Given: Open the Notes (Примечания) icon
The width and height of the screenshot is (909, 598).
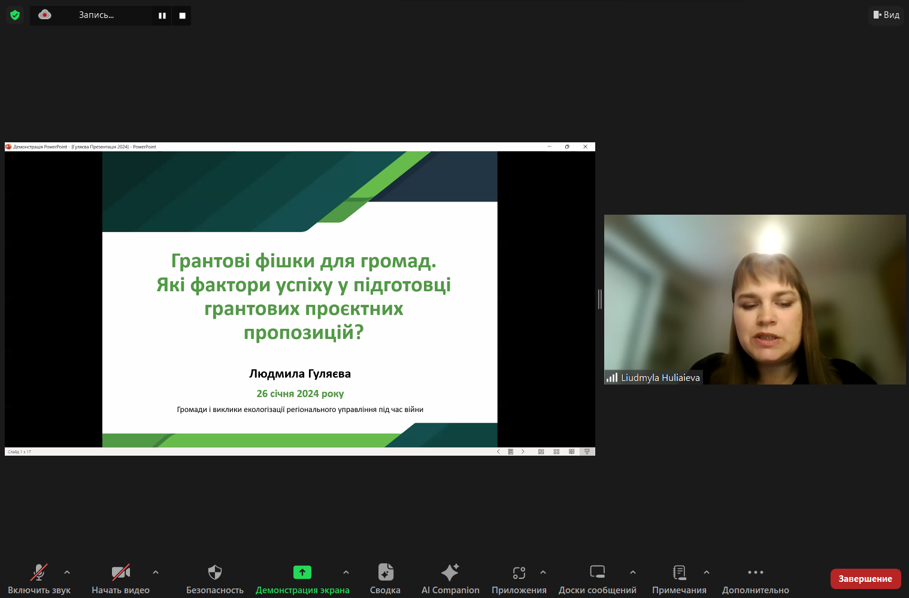Looking at the screenshot, I should click(x=678, y=573).
